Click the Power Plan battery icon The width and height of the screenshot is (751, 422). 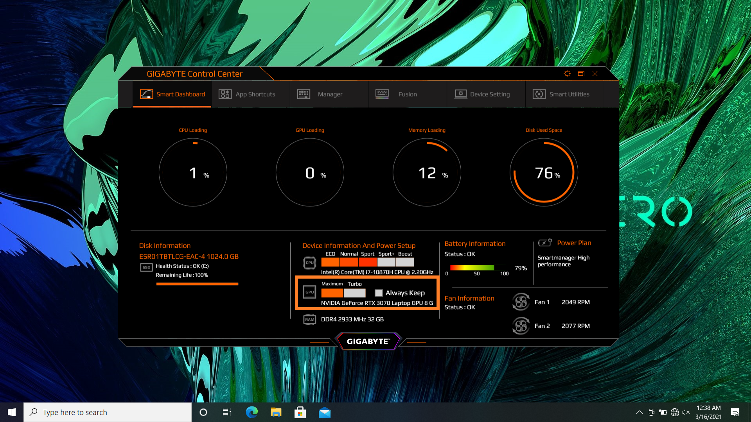(545, 243)
